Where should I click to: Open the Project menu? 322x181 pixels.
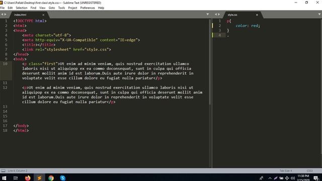click(72, 8)
